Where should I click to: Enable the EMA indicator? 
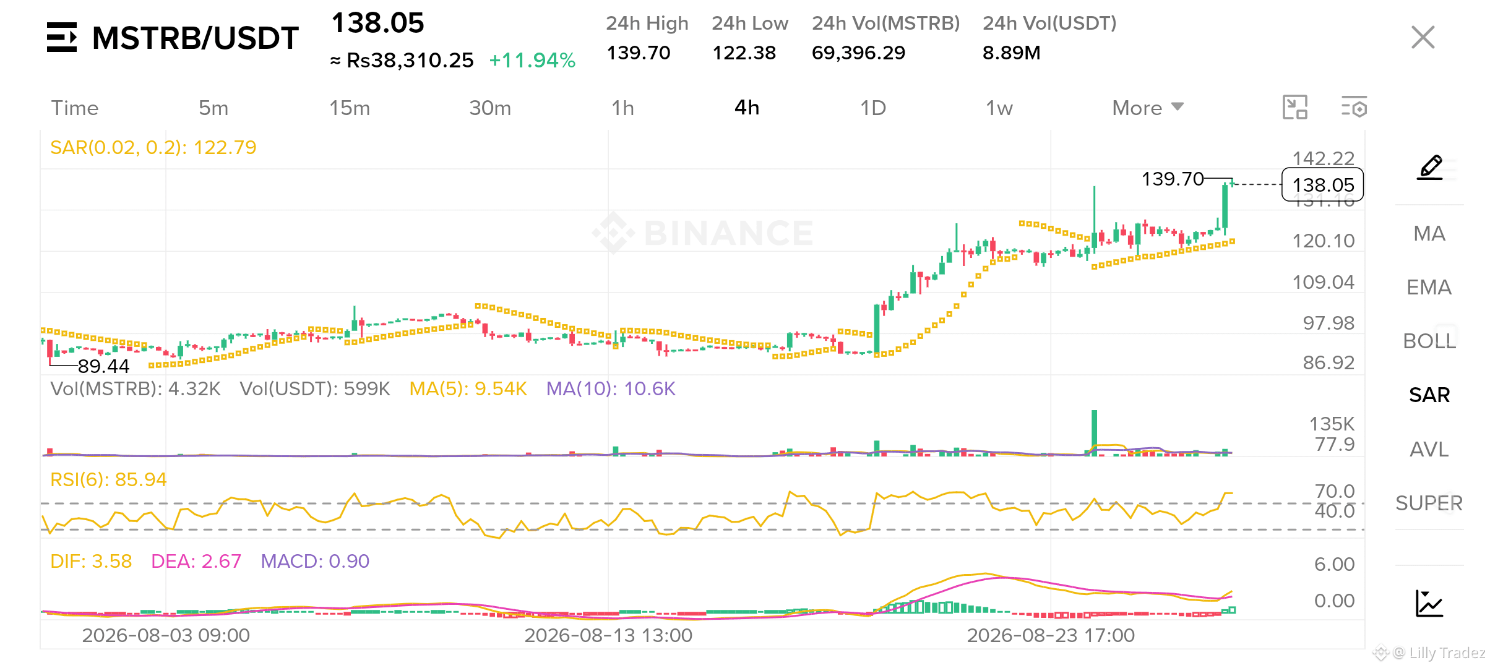(x=1429, y=287)
